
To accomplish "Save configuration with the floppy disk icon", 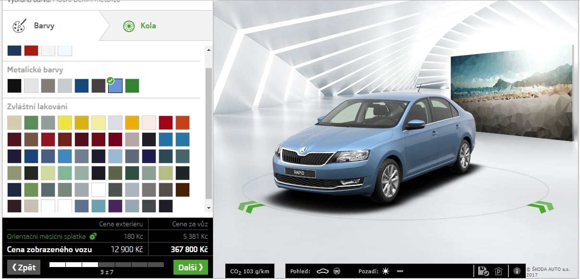I will pyautogui.click(x=484, y=271).
